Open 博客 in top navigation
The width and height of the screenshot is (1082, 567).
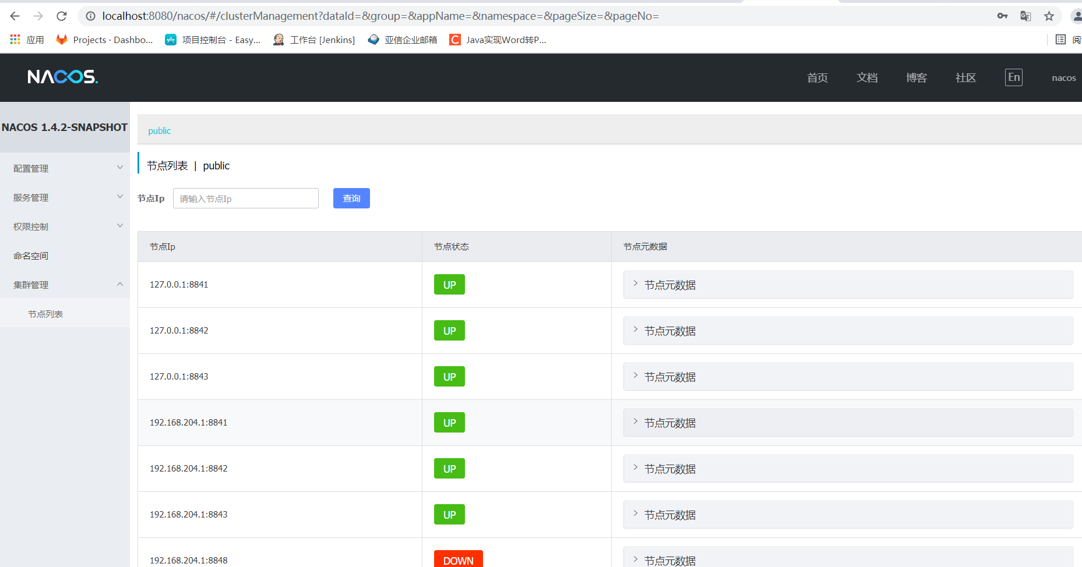click(x=917, y=77)
